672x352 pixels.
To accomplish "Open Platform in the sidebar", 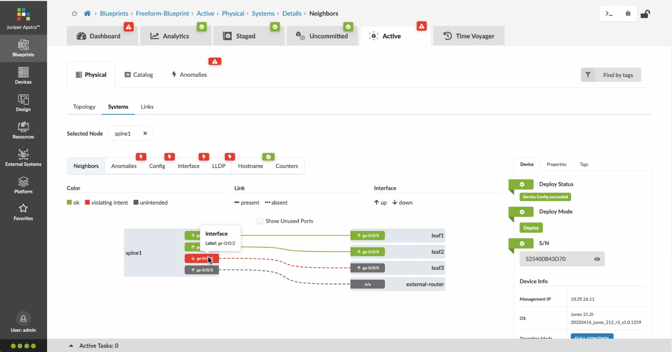I will tap(23, 185).
